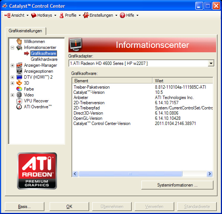Image resolution: width=222 pixels, height=214 pixels.
Task: Expand the DTV (HDMI) 2 tree node
Action: (13, 77)
